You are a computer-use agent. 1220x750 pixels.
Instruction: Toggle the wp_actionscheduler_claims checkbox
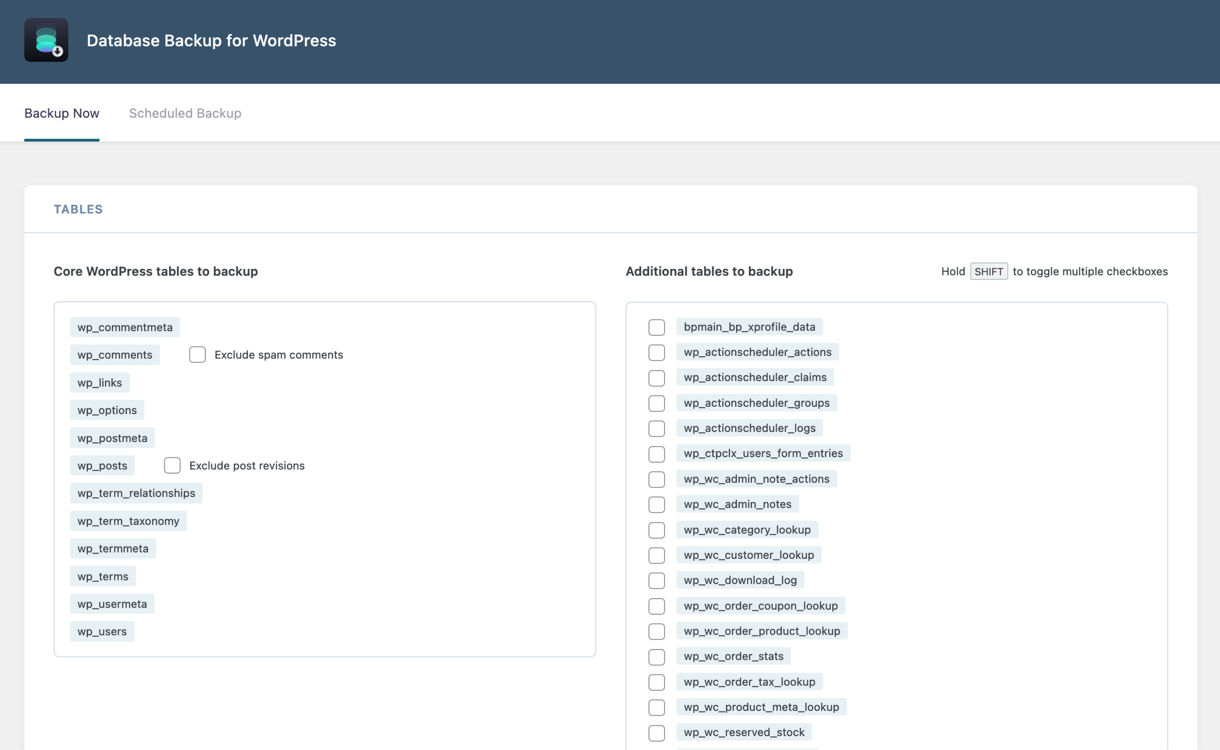pos(657,378)
